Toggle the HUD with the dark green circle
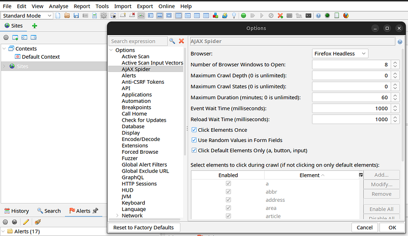 (x=327, y=16)
